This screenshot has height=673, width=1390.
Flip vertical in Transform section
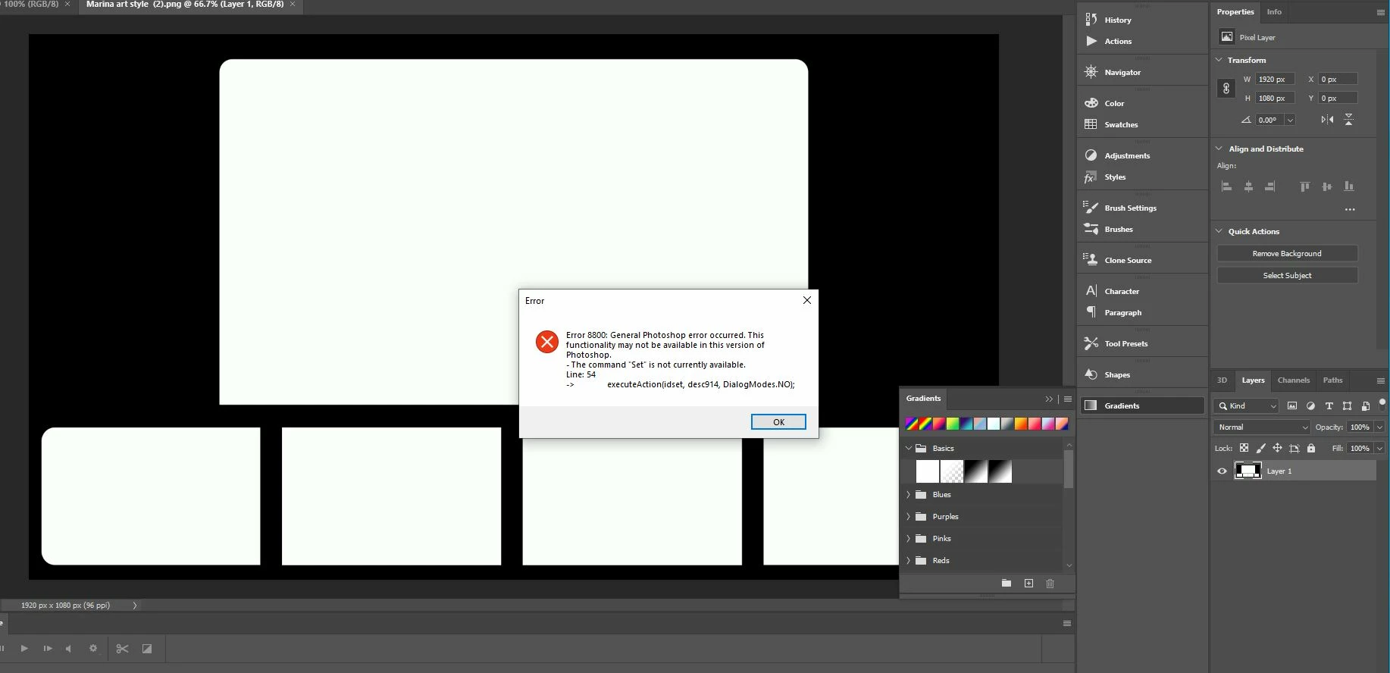pos(1349,120)
